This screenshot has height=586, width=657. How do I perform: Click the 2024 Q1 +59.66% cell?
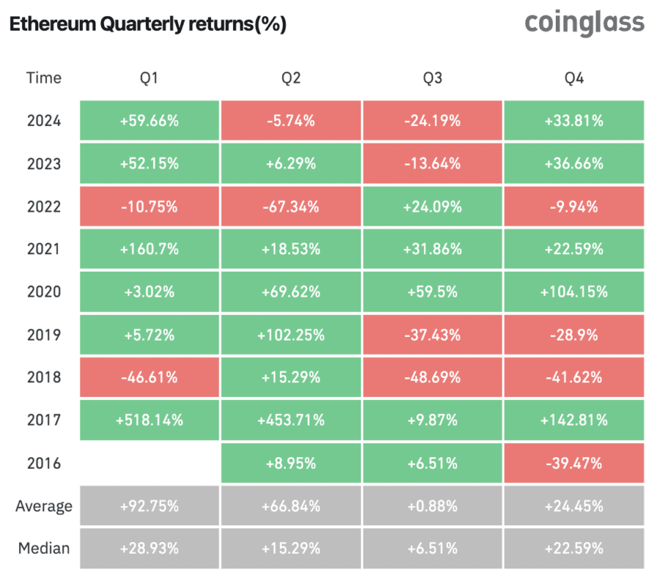[x=150, y=121]
